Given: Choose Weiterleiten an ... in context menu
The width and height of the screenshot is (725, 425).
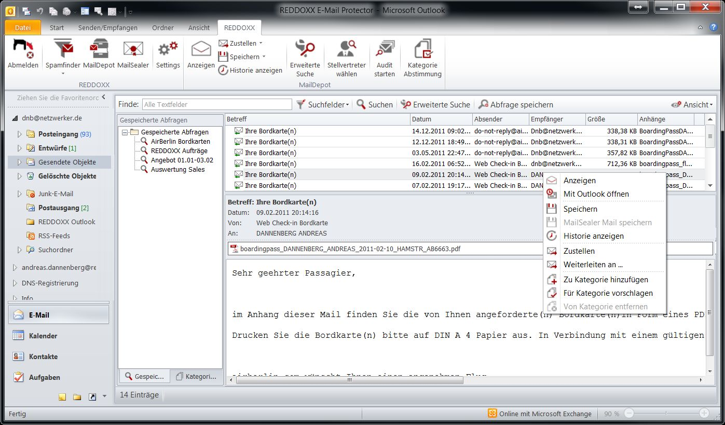Looking at the screenshot, I should pos(604,264).
